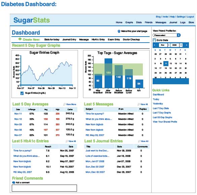Create new Stats for today
Screen dimensions: 197x195
point(52,40)
